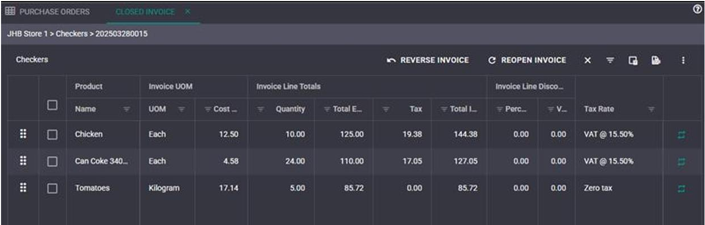Open the Tax column filter menu
The height and width of the screenshot is (225, 705).
click(387, 109)
